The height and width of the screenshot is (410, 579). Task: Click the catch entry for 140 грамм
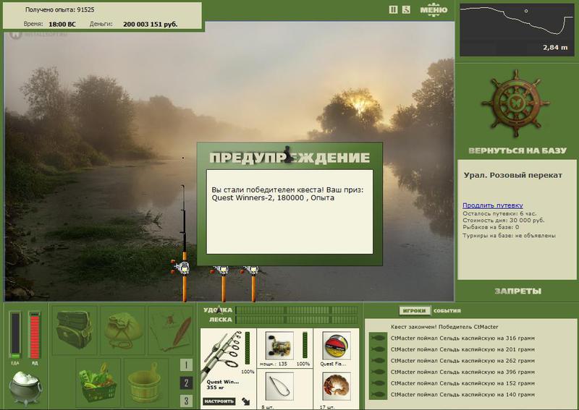pyautogui.click(x=462, y=395)
